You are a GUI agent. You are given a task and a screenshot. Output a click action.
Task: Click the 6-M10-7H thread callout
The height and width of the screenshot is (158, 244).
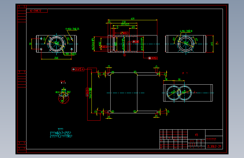(x=70, y=54)
